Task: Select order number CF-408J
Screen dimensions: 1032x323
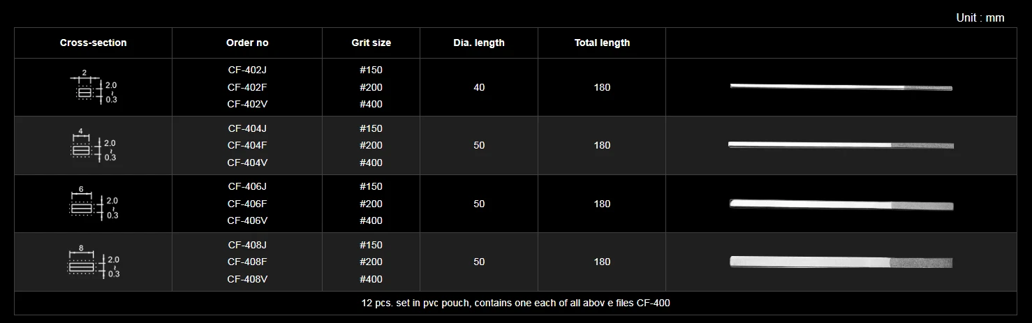Action: tap(247, 245)
